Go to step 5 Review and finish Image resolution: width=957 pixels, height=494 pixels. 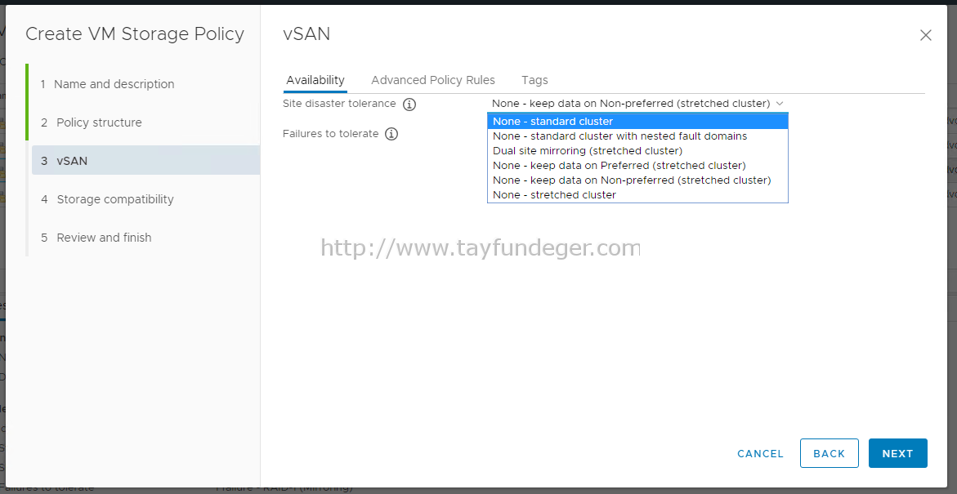[96, 238]
